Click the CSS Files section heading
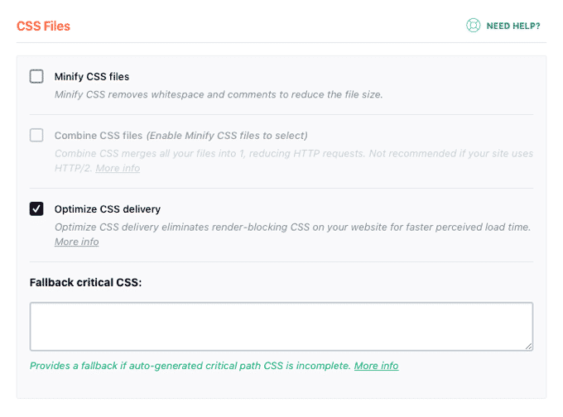Screen dimensions: 563x417 pyautogui.click(x=43, y=26)
